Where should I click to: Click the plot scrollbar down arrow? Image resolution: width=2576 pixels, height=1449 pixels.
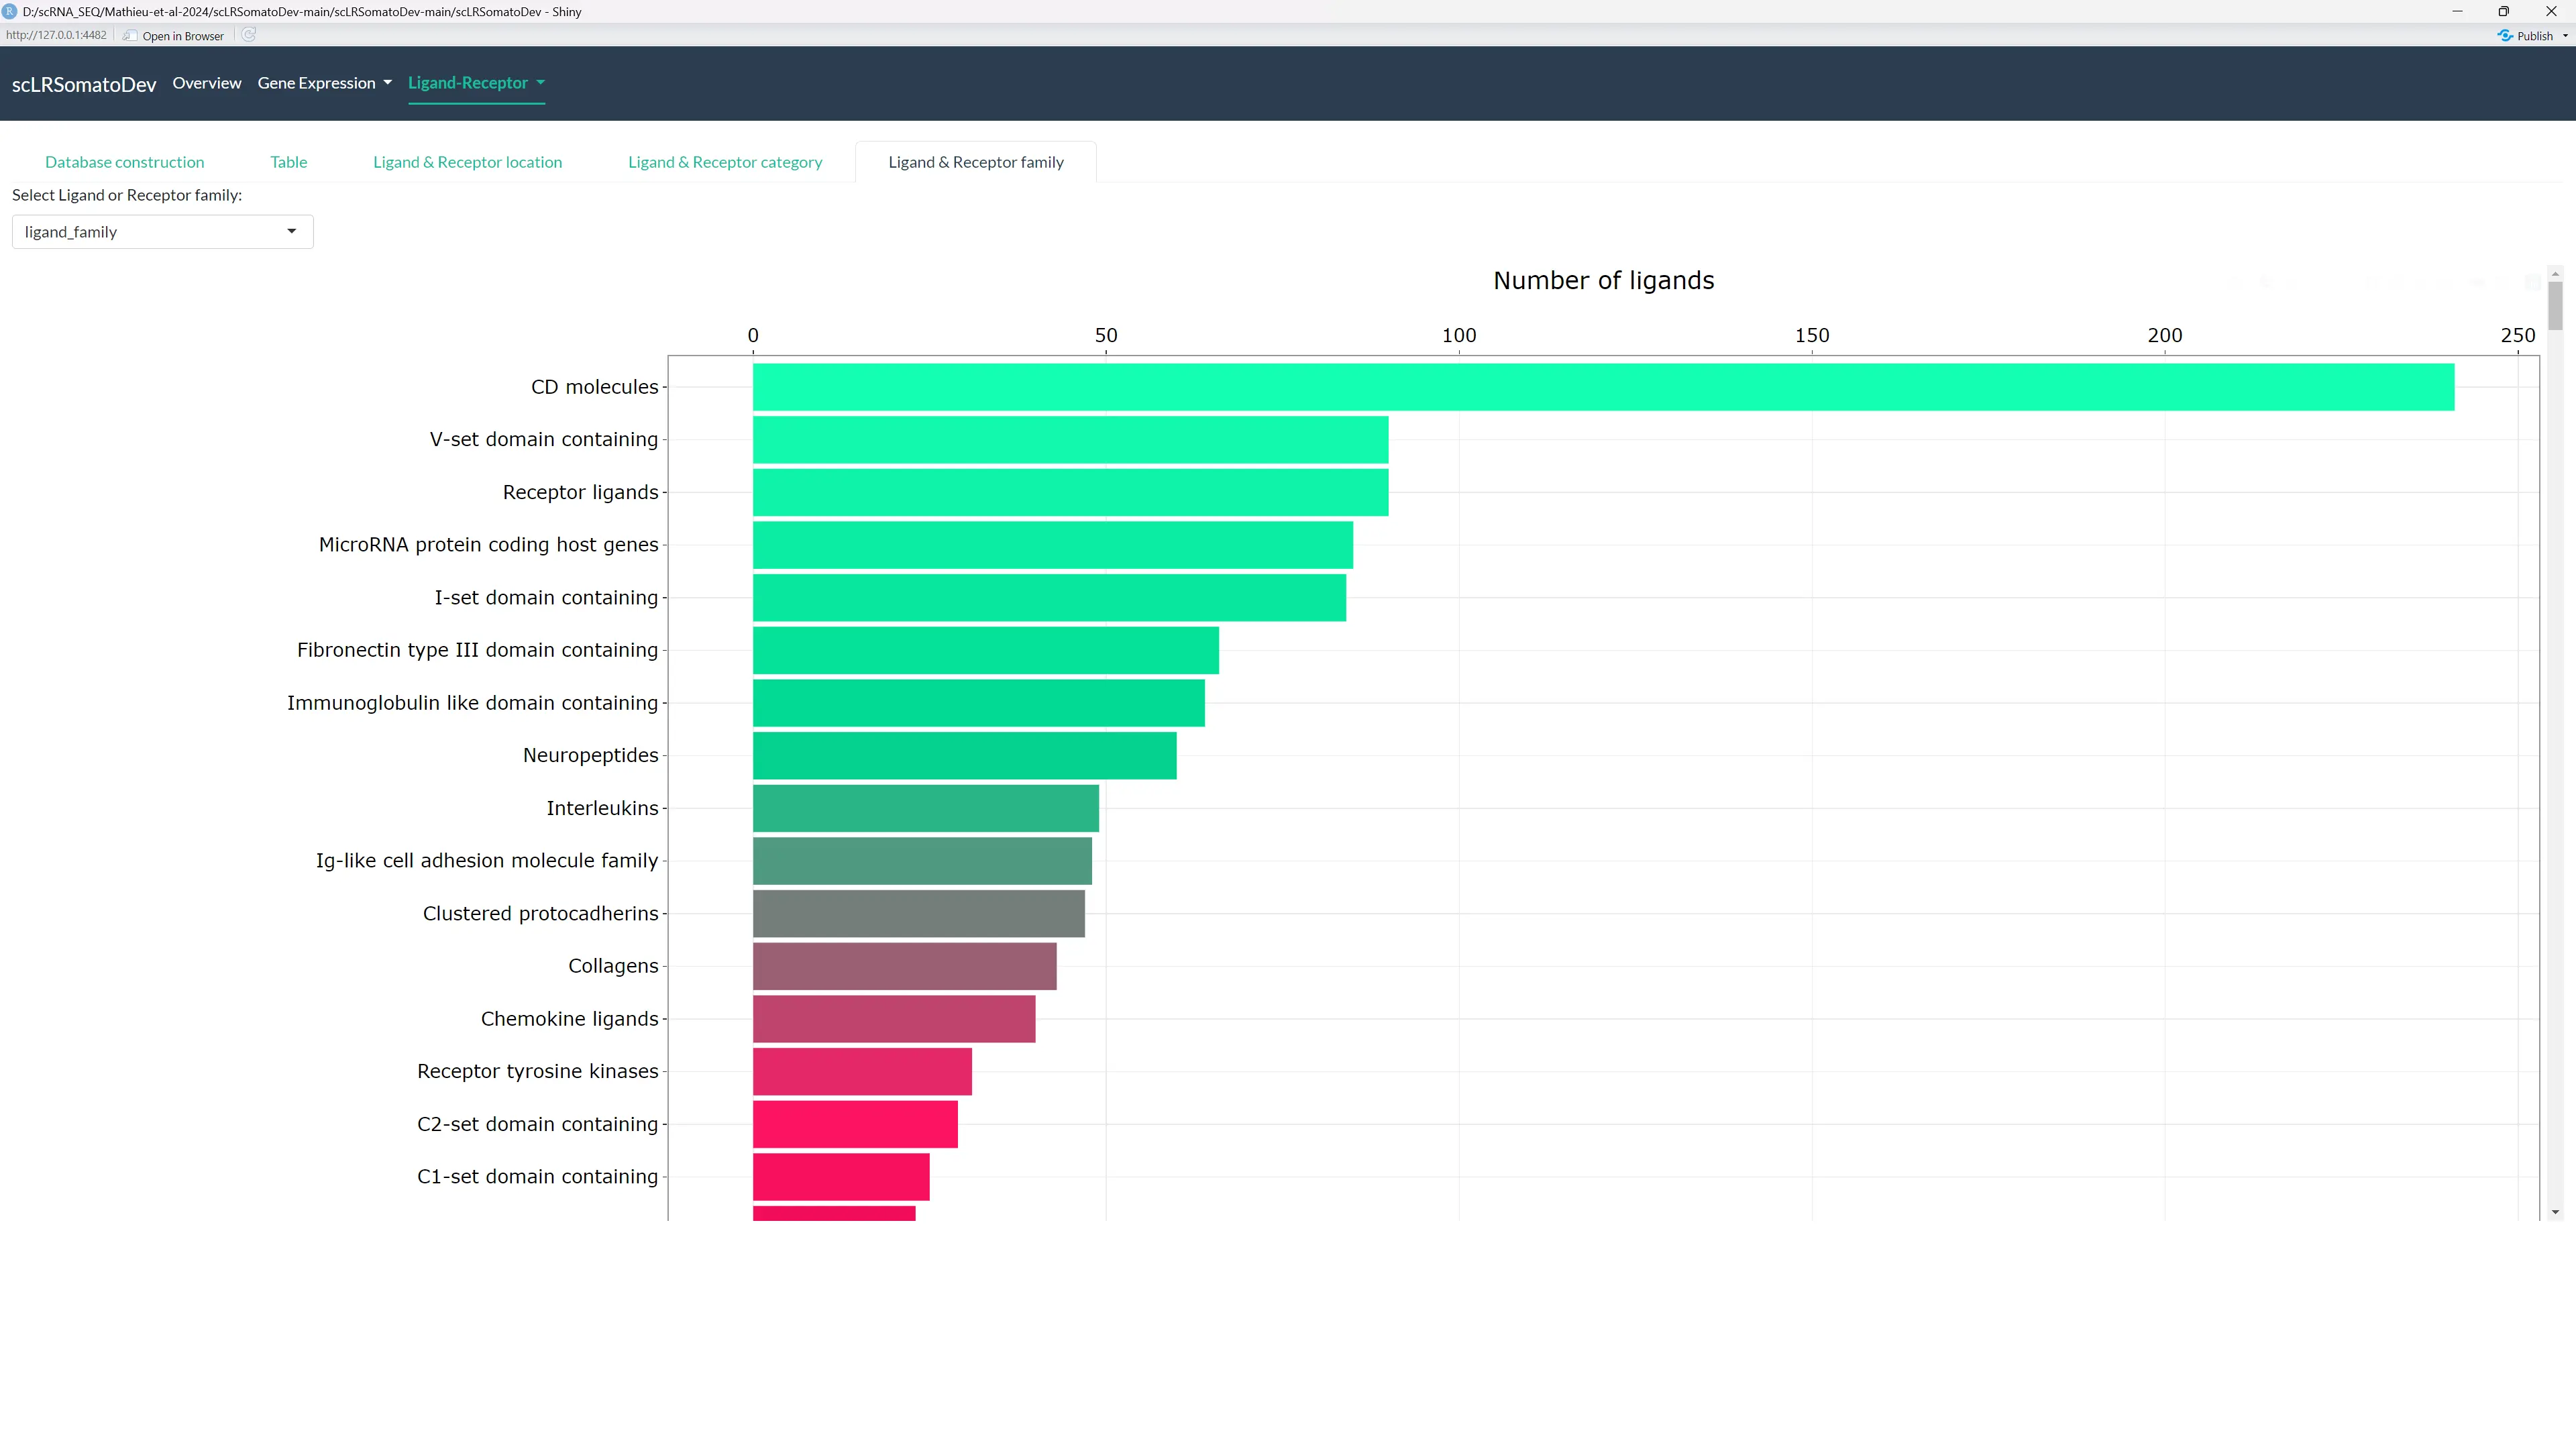2555,1212
